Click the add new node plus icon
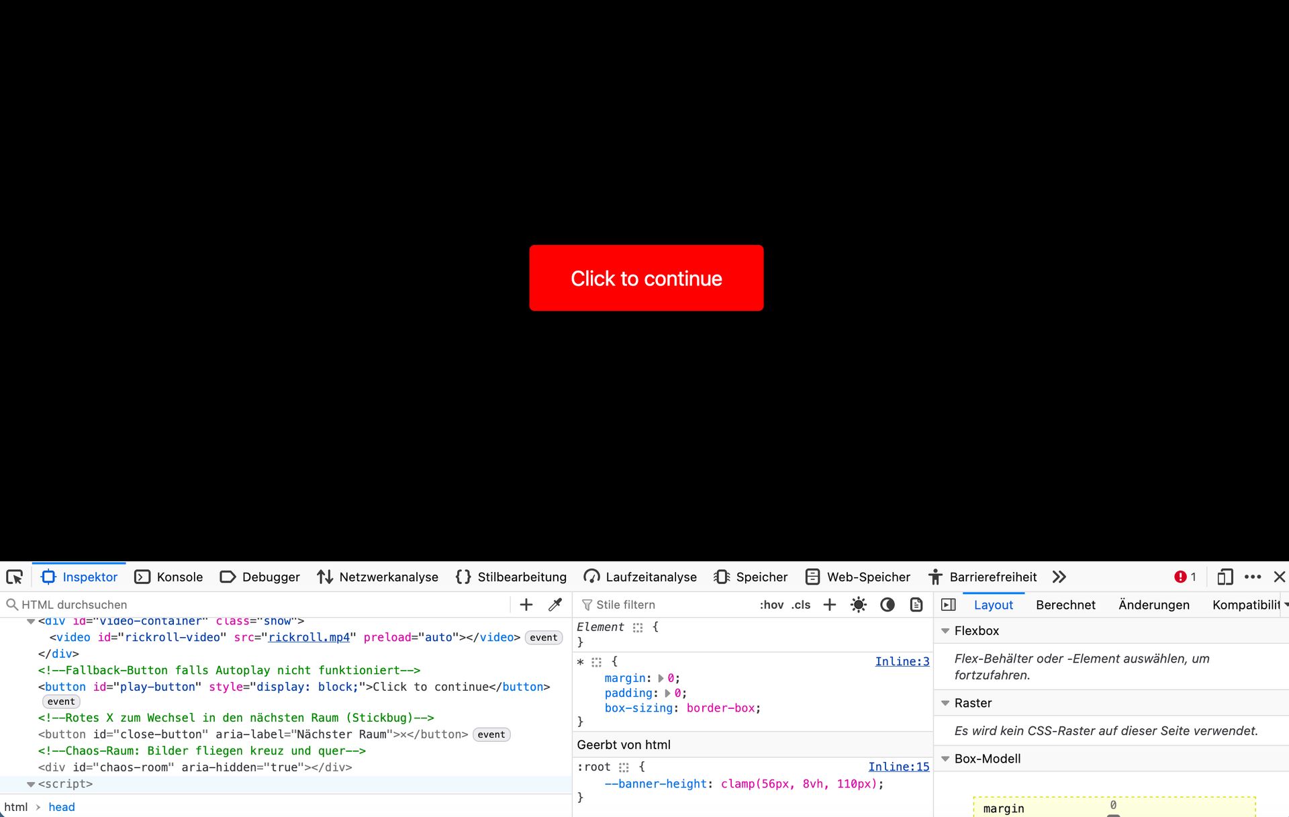The height and width of the screenshot is (817, 1289). pos(526,605)
